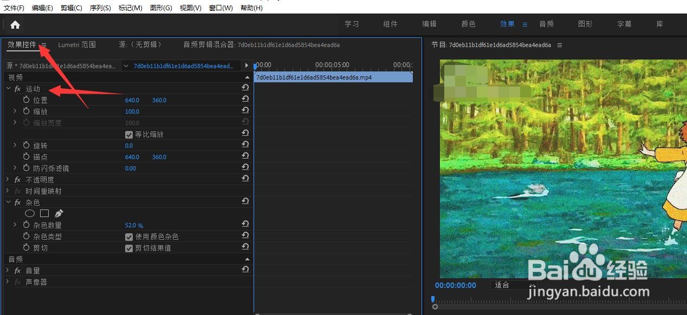Expand the 时间重映射 group
The width and height of the screenshot is (687, 315).
click(x=8, y=191)
